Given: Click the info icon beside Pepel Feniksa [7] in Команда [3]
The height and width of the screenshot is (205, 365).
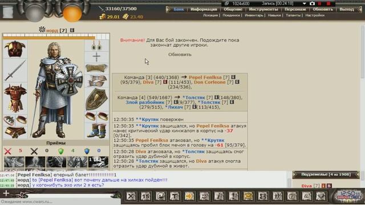Looking at the screenshot, I should 233,77.
